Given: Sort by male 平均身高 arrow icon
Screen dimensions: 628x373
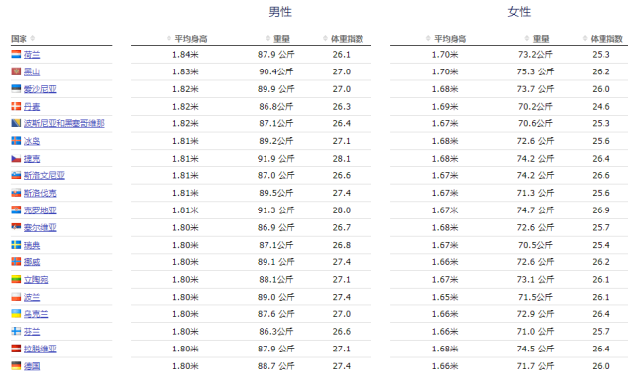Looking at the screenshot, I should pos(169,38).
